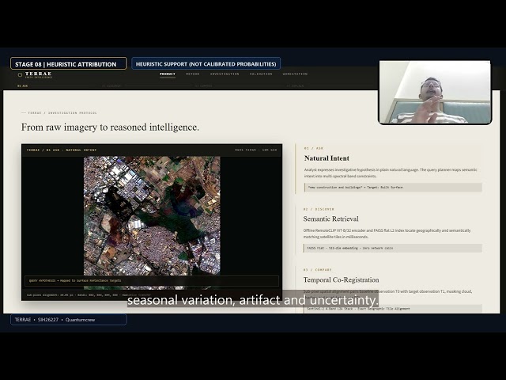This screenshot has height=380, width=506.
Task: Jump to the 03 Compare progress step
Action: [204, 86]
